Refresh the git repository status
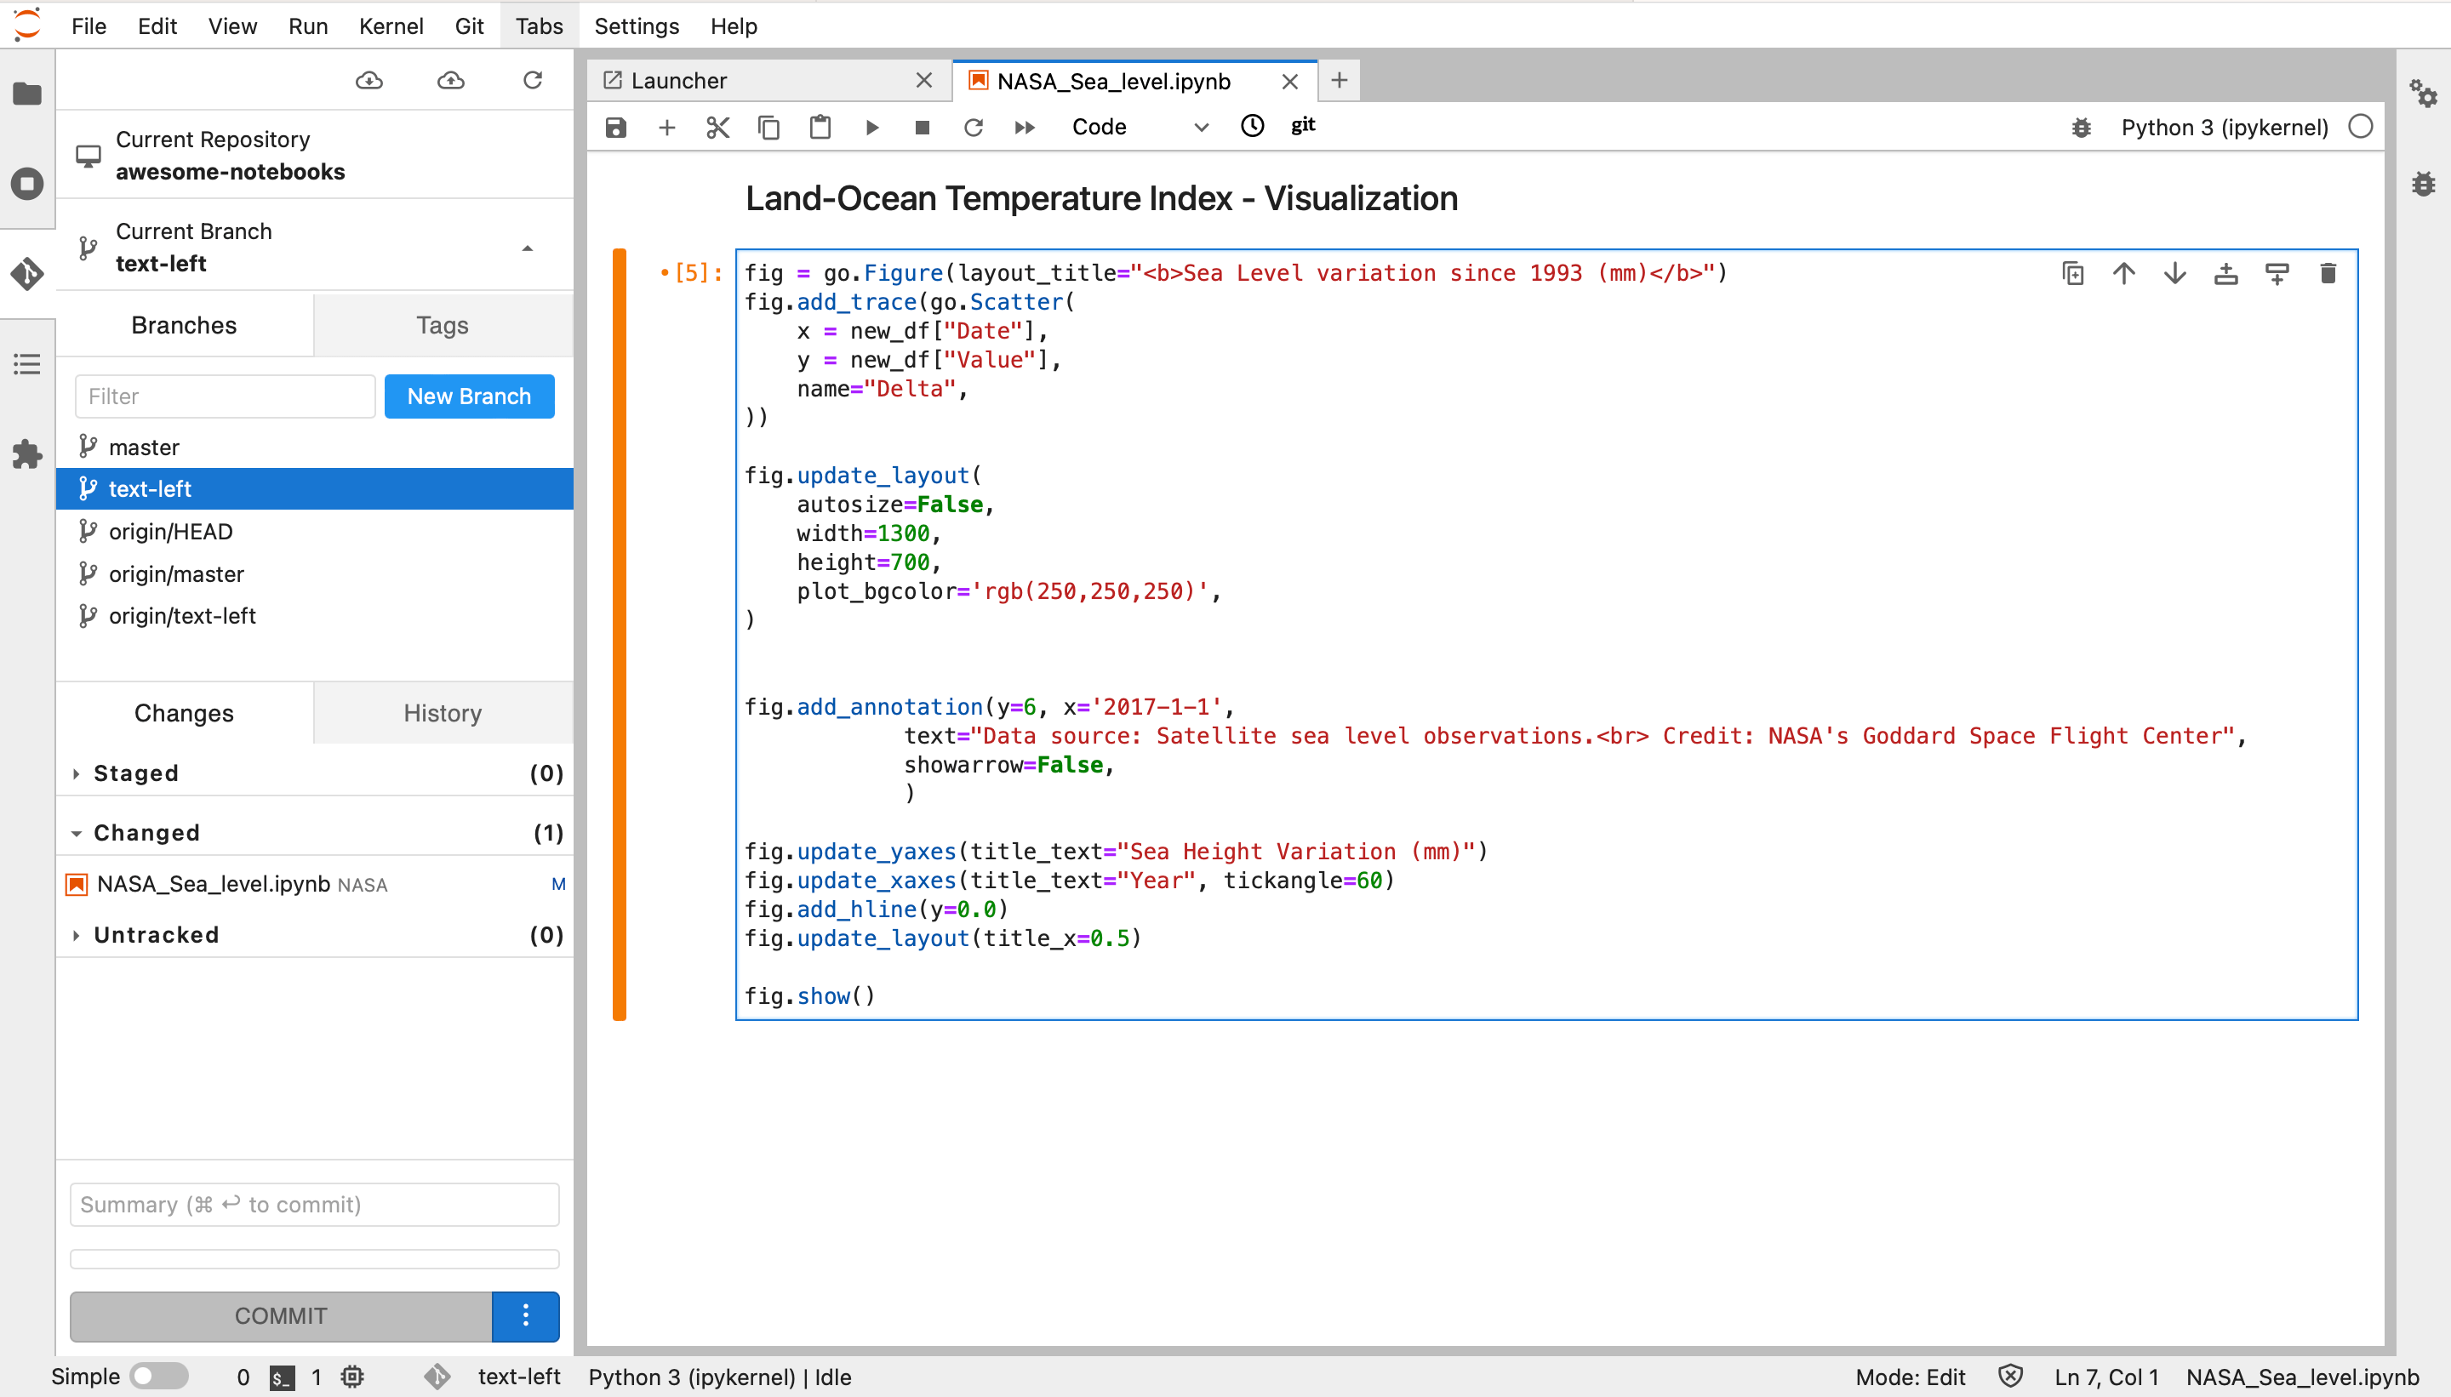 coord(533,81)
